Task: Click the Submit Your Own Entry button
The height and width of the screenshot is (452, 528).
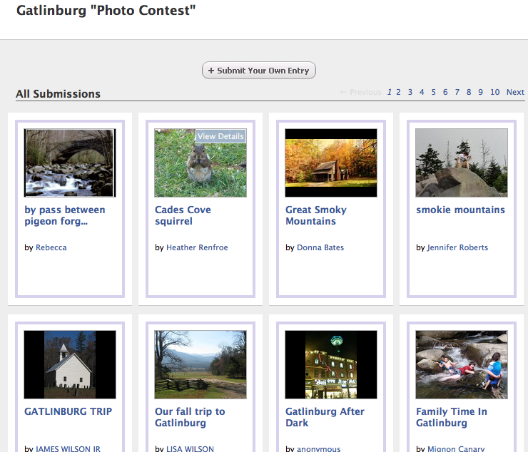Action: pyautogui.click(x=258, y=71)
